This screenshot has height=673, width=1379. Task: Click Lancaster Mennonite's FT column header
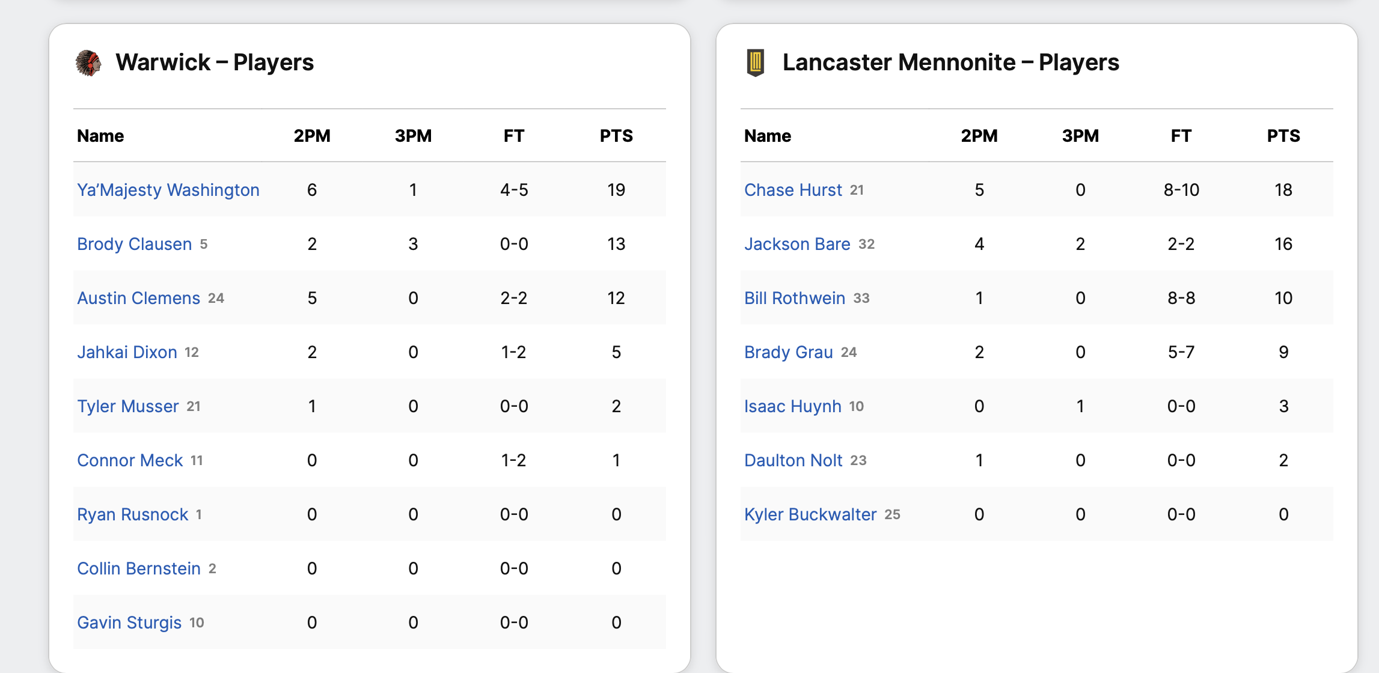click(1181, 136)
